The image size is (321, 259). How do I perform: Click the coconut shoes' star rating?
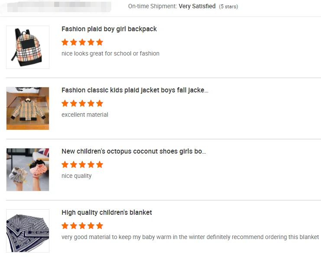(x=82, y=164)
